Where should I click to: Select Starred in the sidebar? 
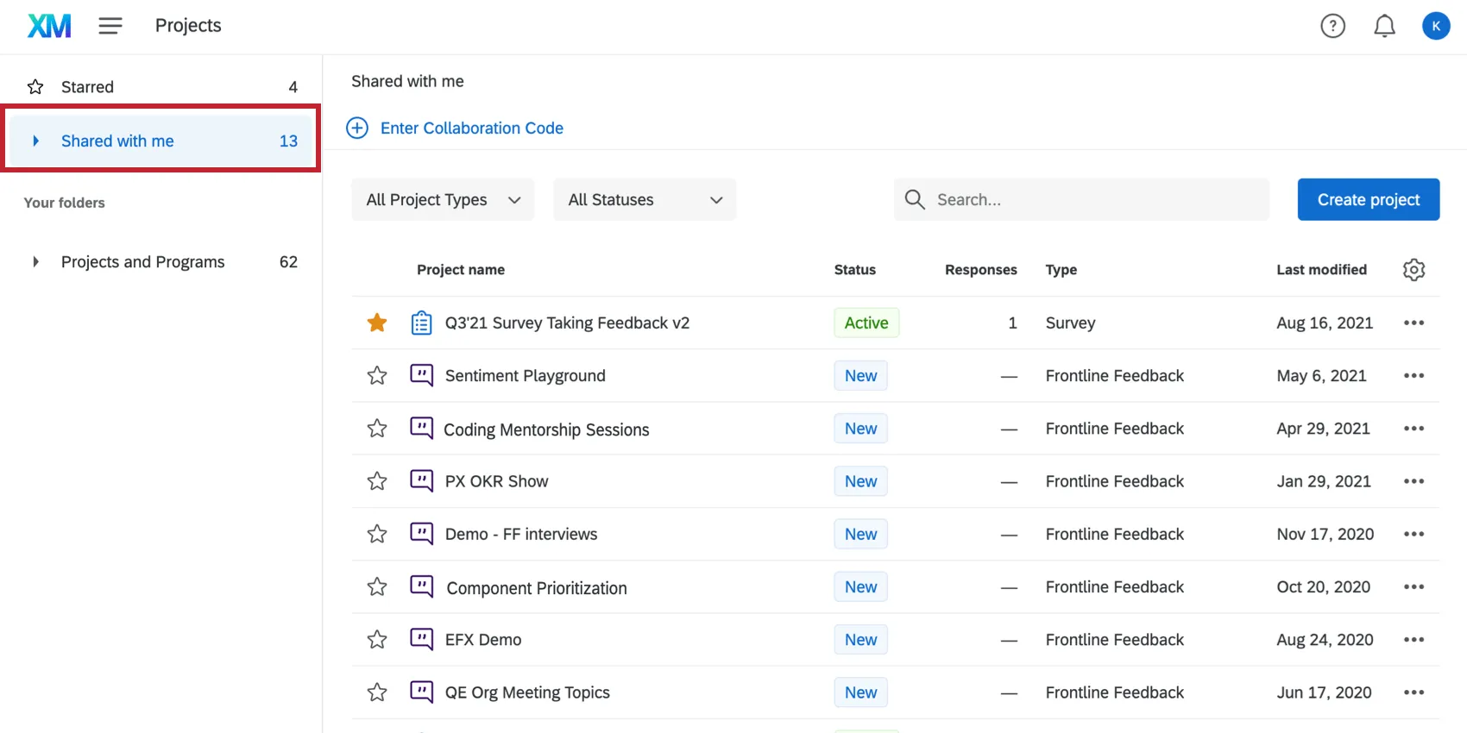click(87, 87)
